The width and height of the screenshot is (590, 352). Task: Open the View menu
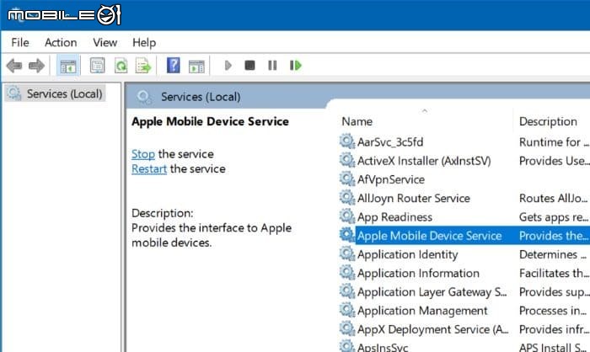[x=105, y=42]
